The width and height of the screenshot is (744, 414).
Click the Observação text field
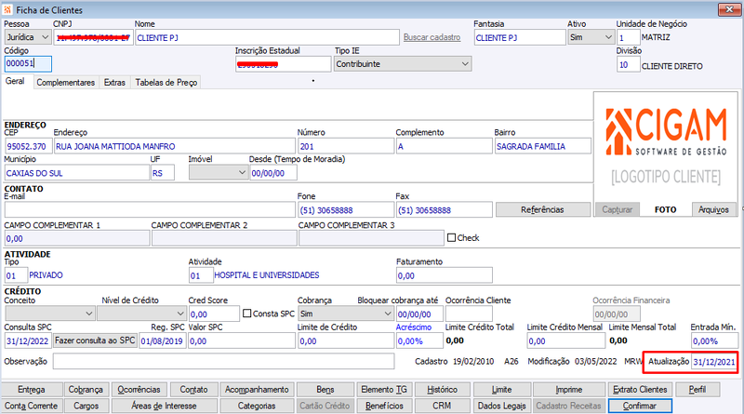coord(223,361)
